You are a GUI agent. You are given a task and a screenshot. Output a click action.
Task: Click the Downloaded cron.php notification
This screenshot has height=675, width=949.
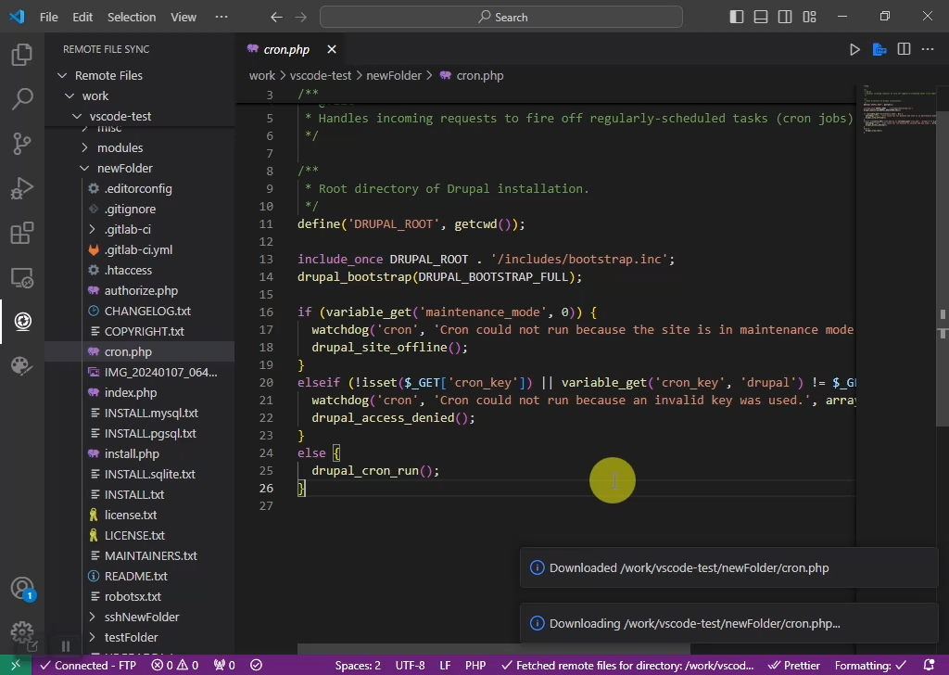point(728,567)
